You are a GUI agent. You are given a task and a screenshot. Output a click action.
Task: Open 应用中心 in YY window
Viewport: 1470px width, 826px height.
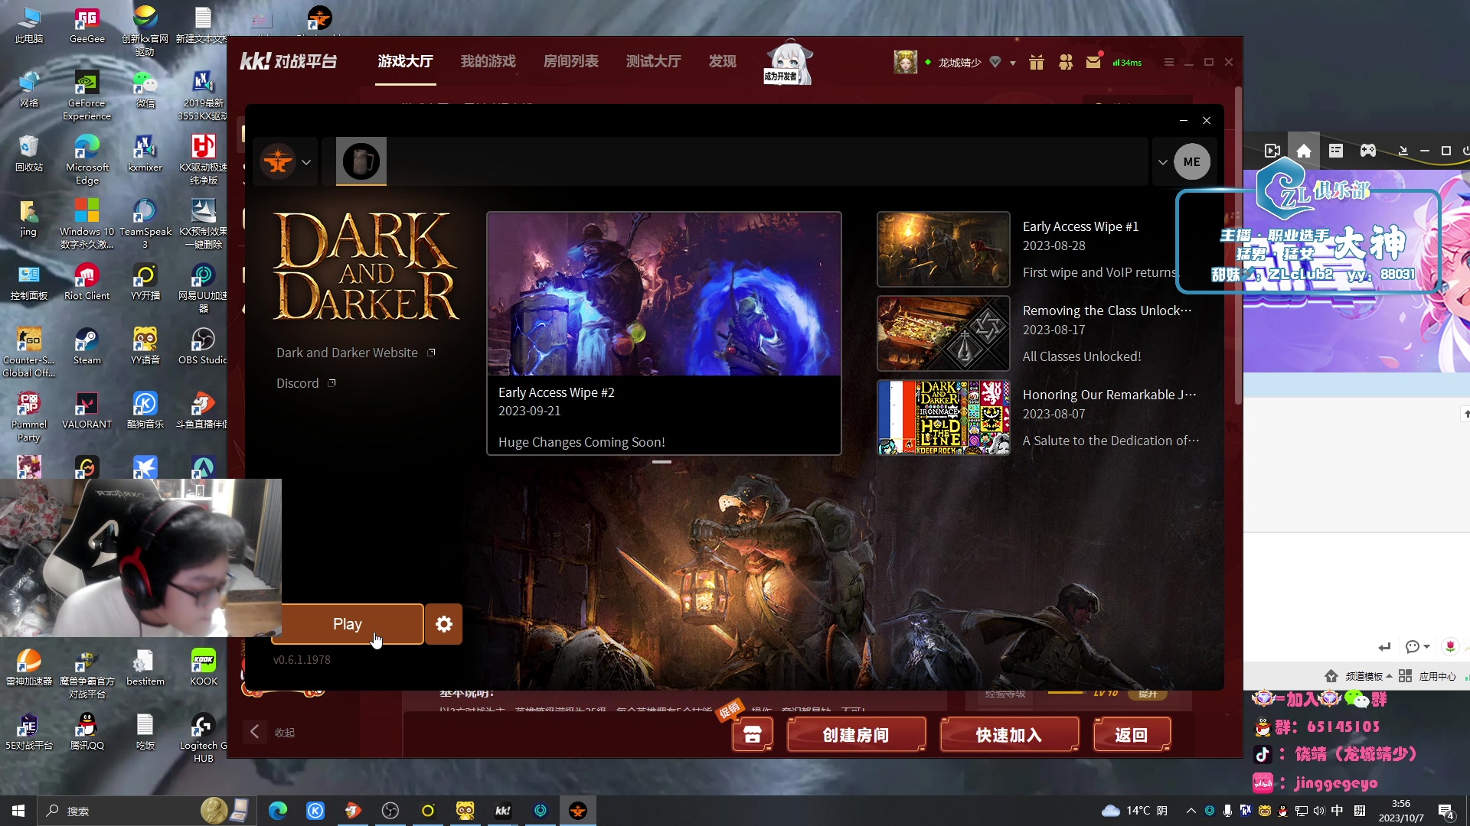coord(1427,676)
